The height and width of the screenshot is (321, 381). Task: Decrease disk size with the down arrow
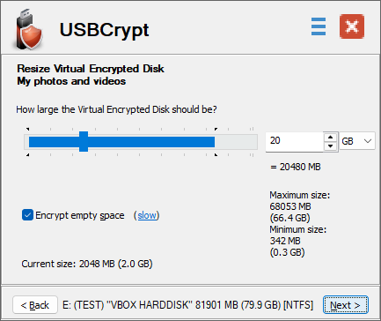point(331,146)
